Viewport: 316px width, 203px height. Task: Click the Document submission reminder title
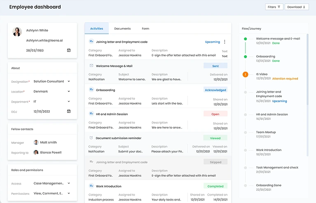tap(119, 138)
